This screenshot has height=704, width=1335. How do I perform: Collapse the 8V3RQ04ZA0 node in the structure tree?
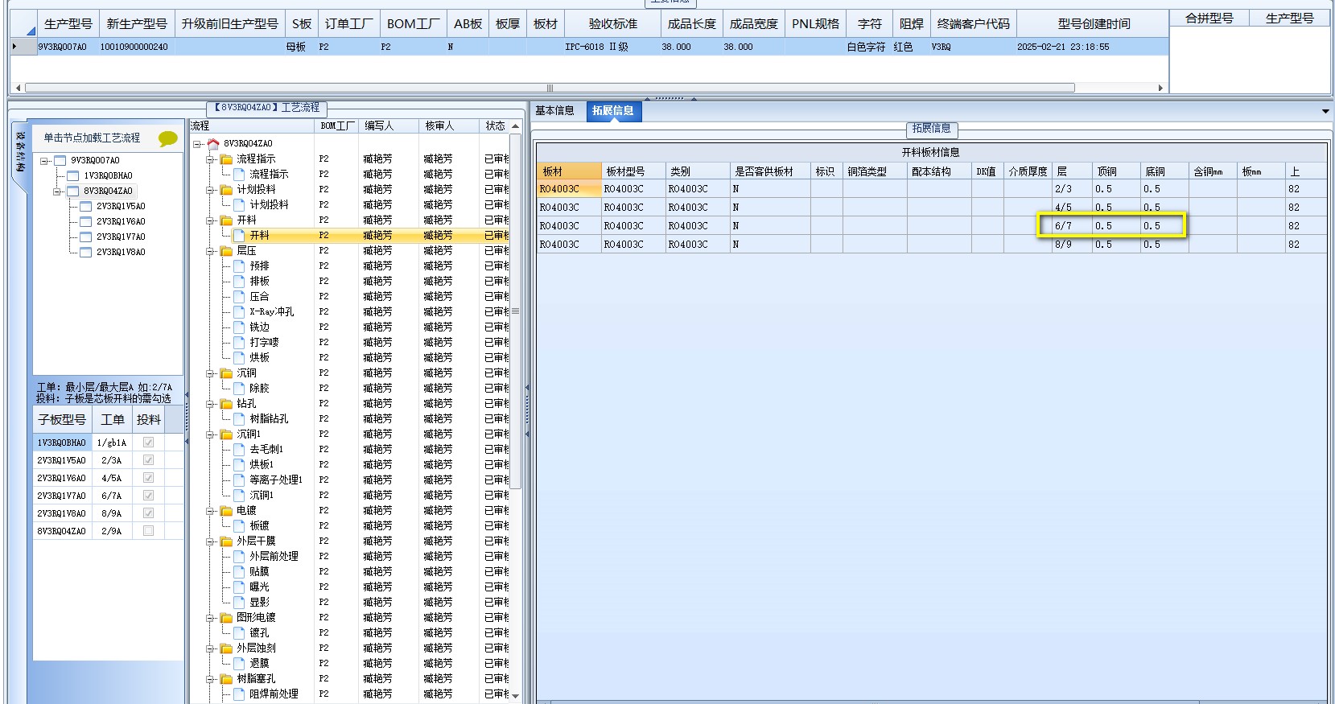[x=58, y=191]
